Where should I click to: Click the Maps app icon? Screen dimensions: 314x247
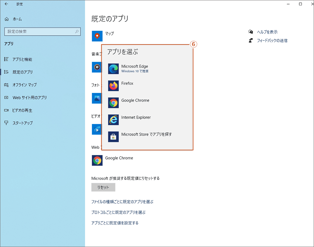(x=97, y=36)
